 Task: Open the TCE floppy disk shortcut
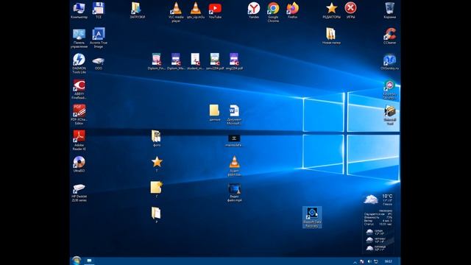coord(98,10)
